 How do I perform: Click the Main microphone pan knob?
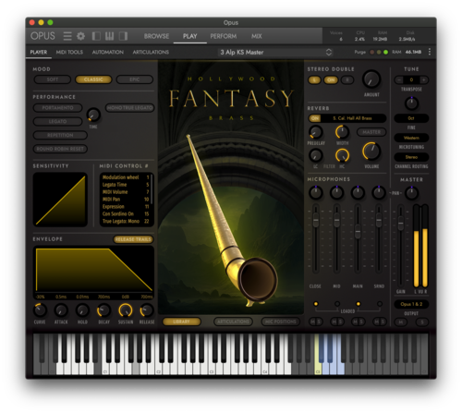coord(358,192)
